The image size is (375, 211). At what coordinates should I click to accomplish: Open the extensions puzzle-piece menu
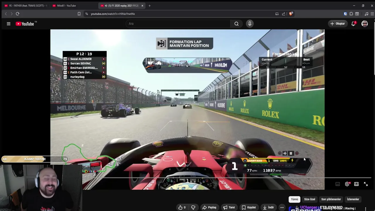[x=351, y=14]
